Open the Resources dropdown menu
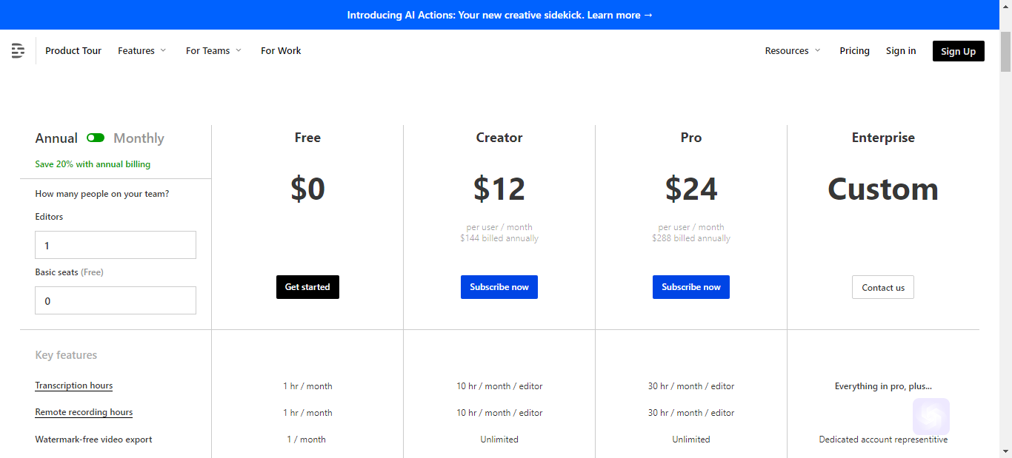This screenshot has width=1012, height=458. [793, 50]
